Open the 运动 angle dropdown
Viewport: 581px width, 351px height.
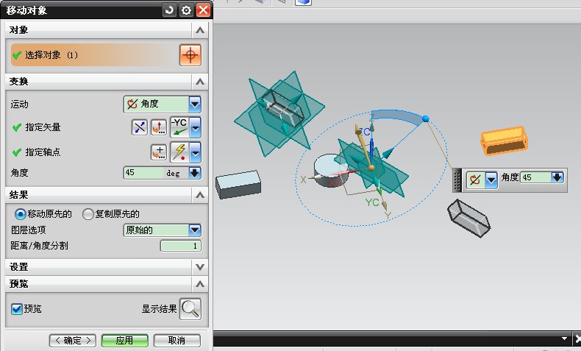pos(195,104)
